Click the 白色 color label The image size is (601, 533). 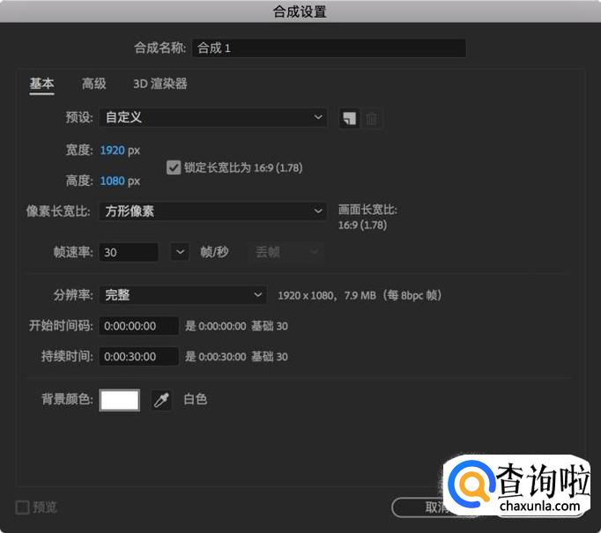coord(196,399)
